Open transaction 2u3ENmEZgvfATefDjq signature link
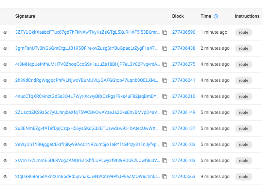 [87, 128]
